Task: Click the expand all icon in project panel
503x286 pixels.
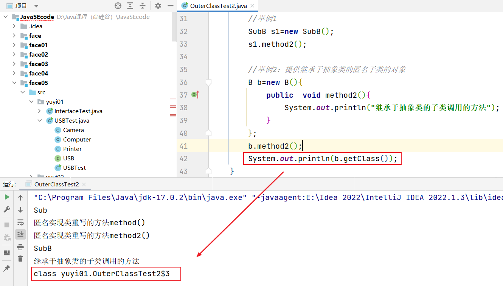Action: (130, 6)
